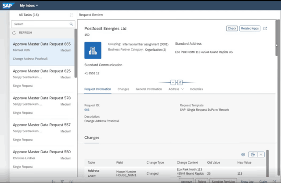Collapse the header with the up-arrow button
281x183 pixels.
[173, 82]
